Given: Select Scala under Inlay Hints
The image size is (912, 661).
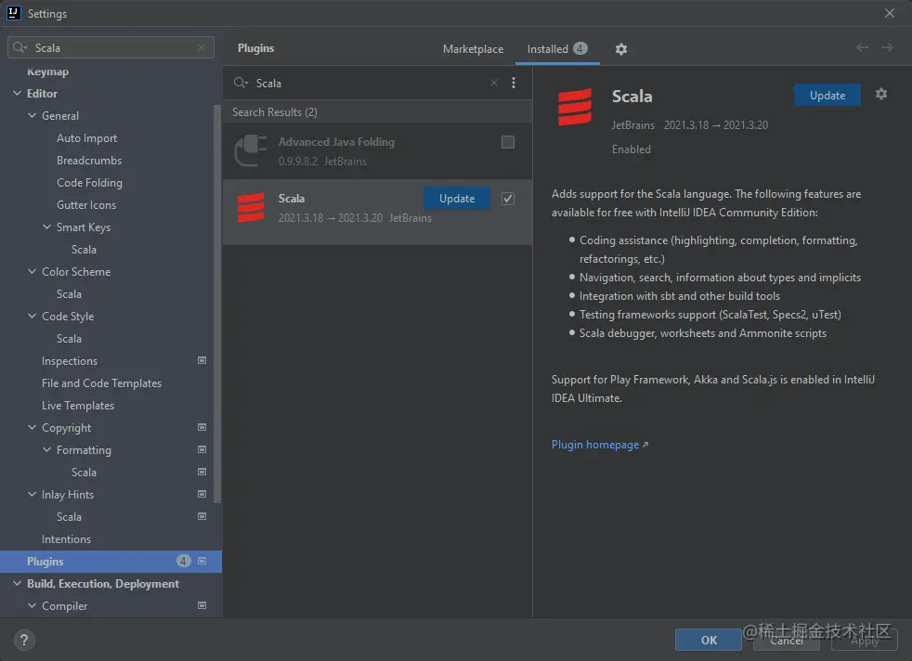Looking at the screenshot, I should point(70,517).
